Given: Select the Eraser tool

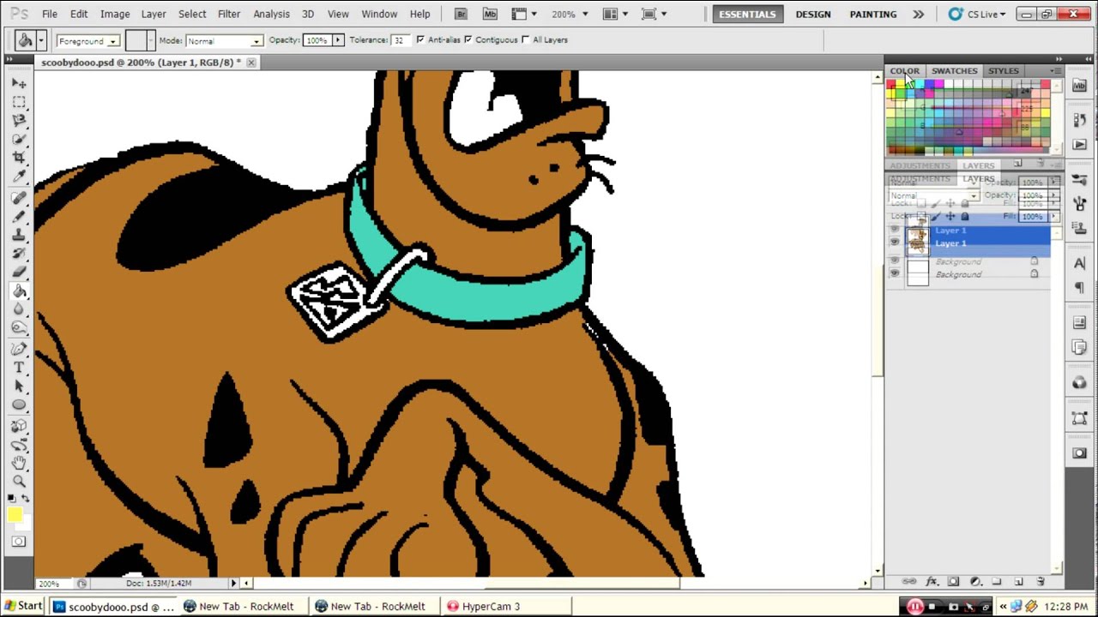Looking at the screenshot, I should click(19, 273).
